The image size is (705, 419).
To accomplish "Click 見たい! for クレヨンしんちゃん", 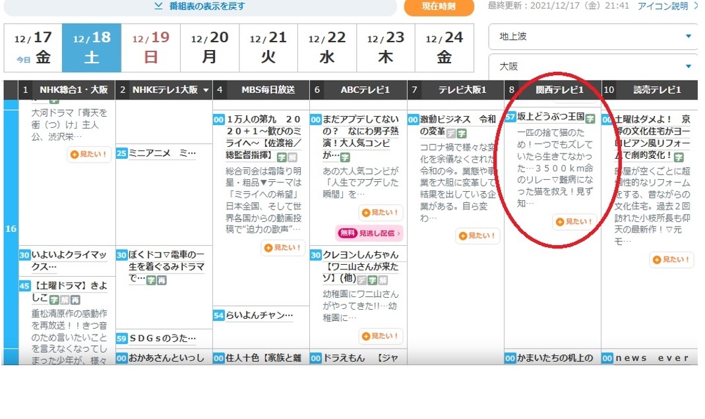I will tap(381, 336).
